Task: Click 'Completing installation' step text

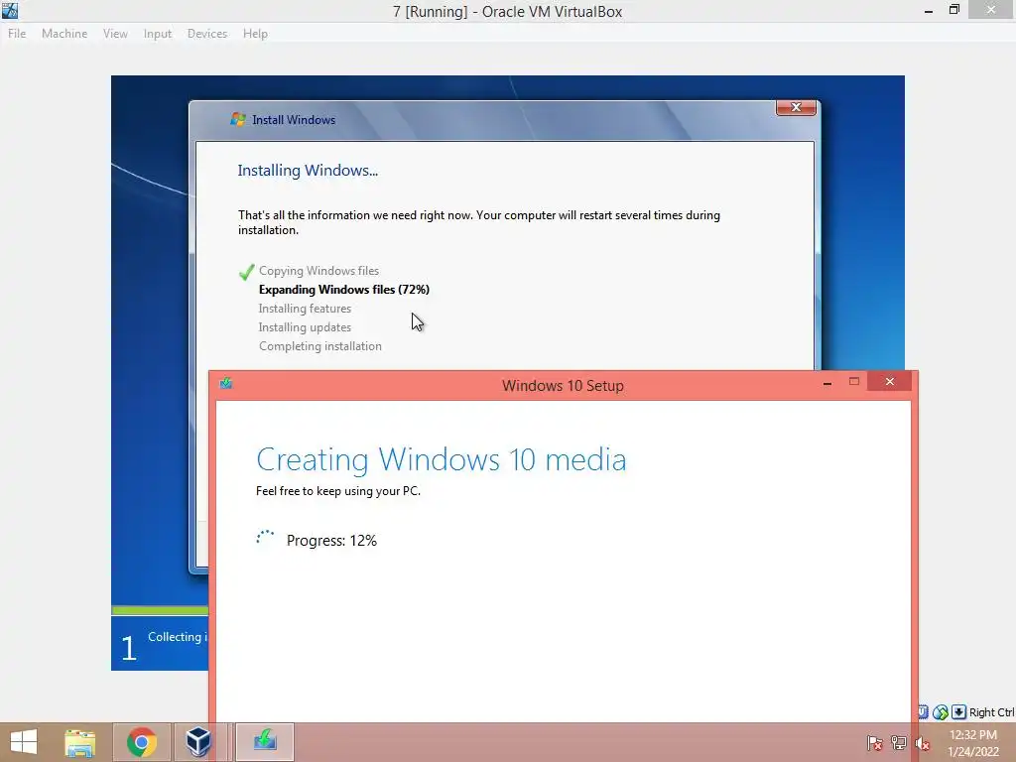Action: [320, 346]
